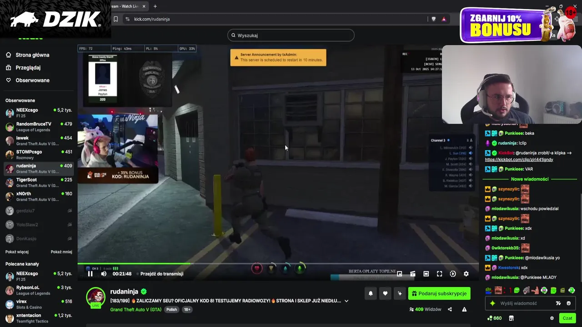Open site settings icon in address bar

tap(127, 19)
